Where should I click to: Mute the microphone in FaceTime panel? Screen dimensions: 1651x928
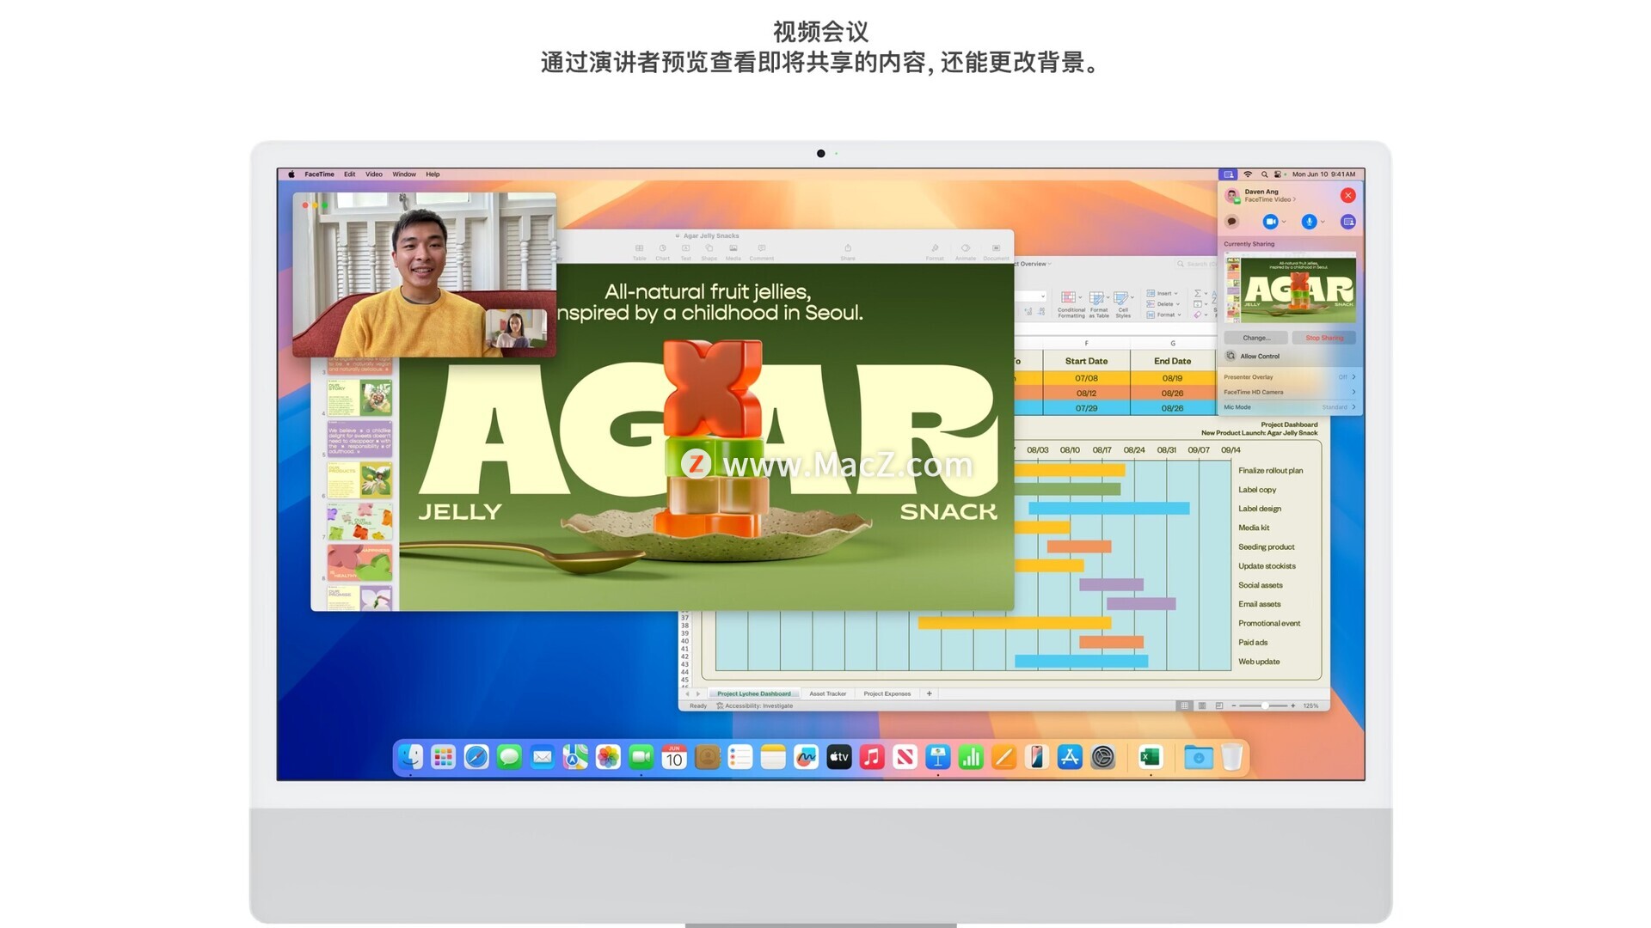coord(1309,222)
